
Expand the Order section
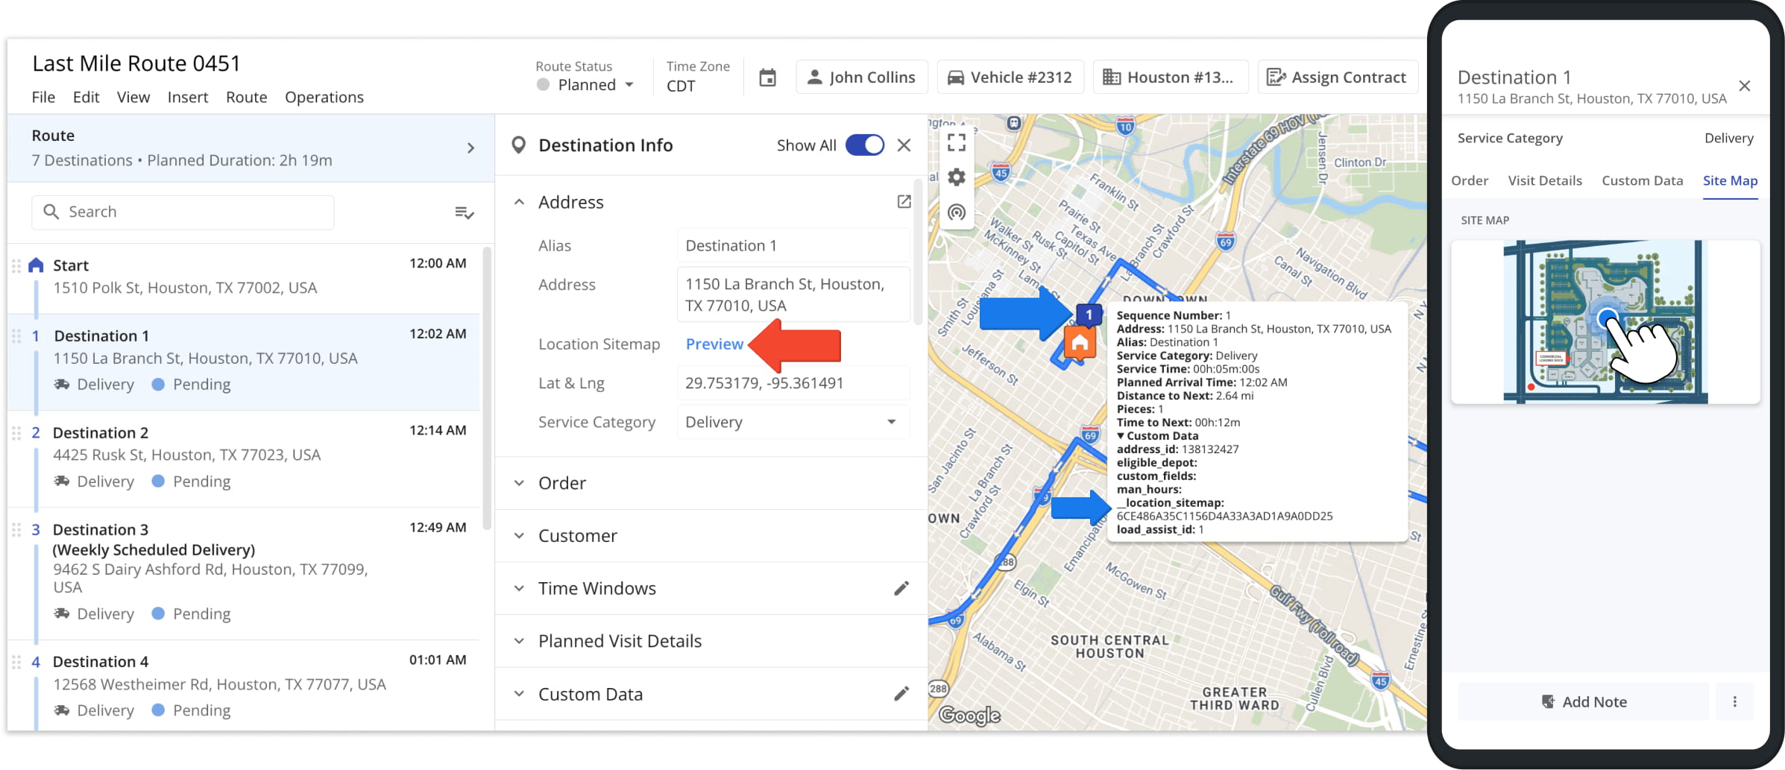(519, 483)
